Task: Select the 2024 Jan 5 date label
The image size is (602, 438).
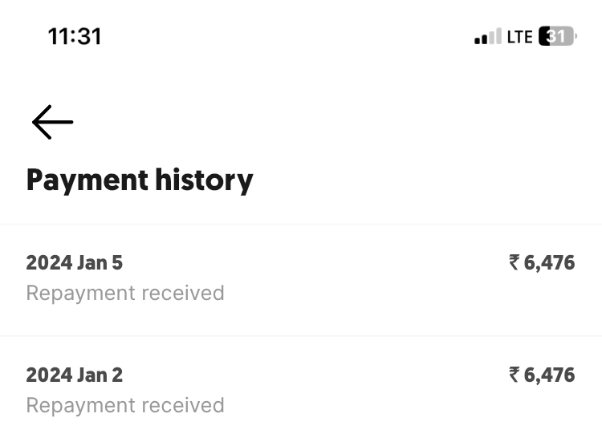Action: pos(75,263)
